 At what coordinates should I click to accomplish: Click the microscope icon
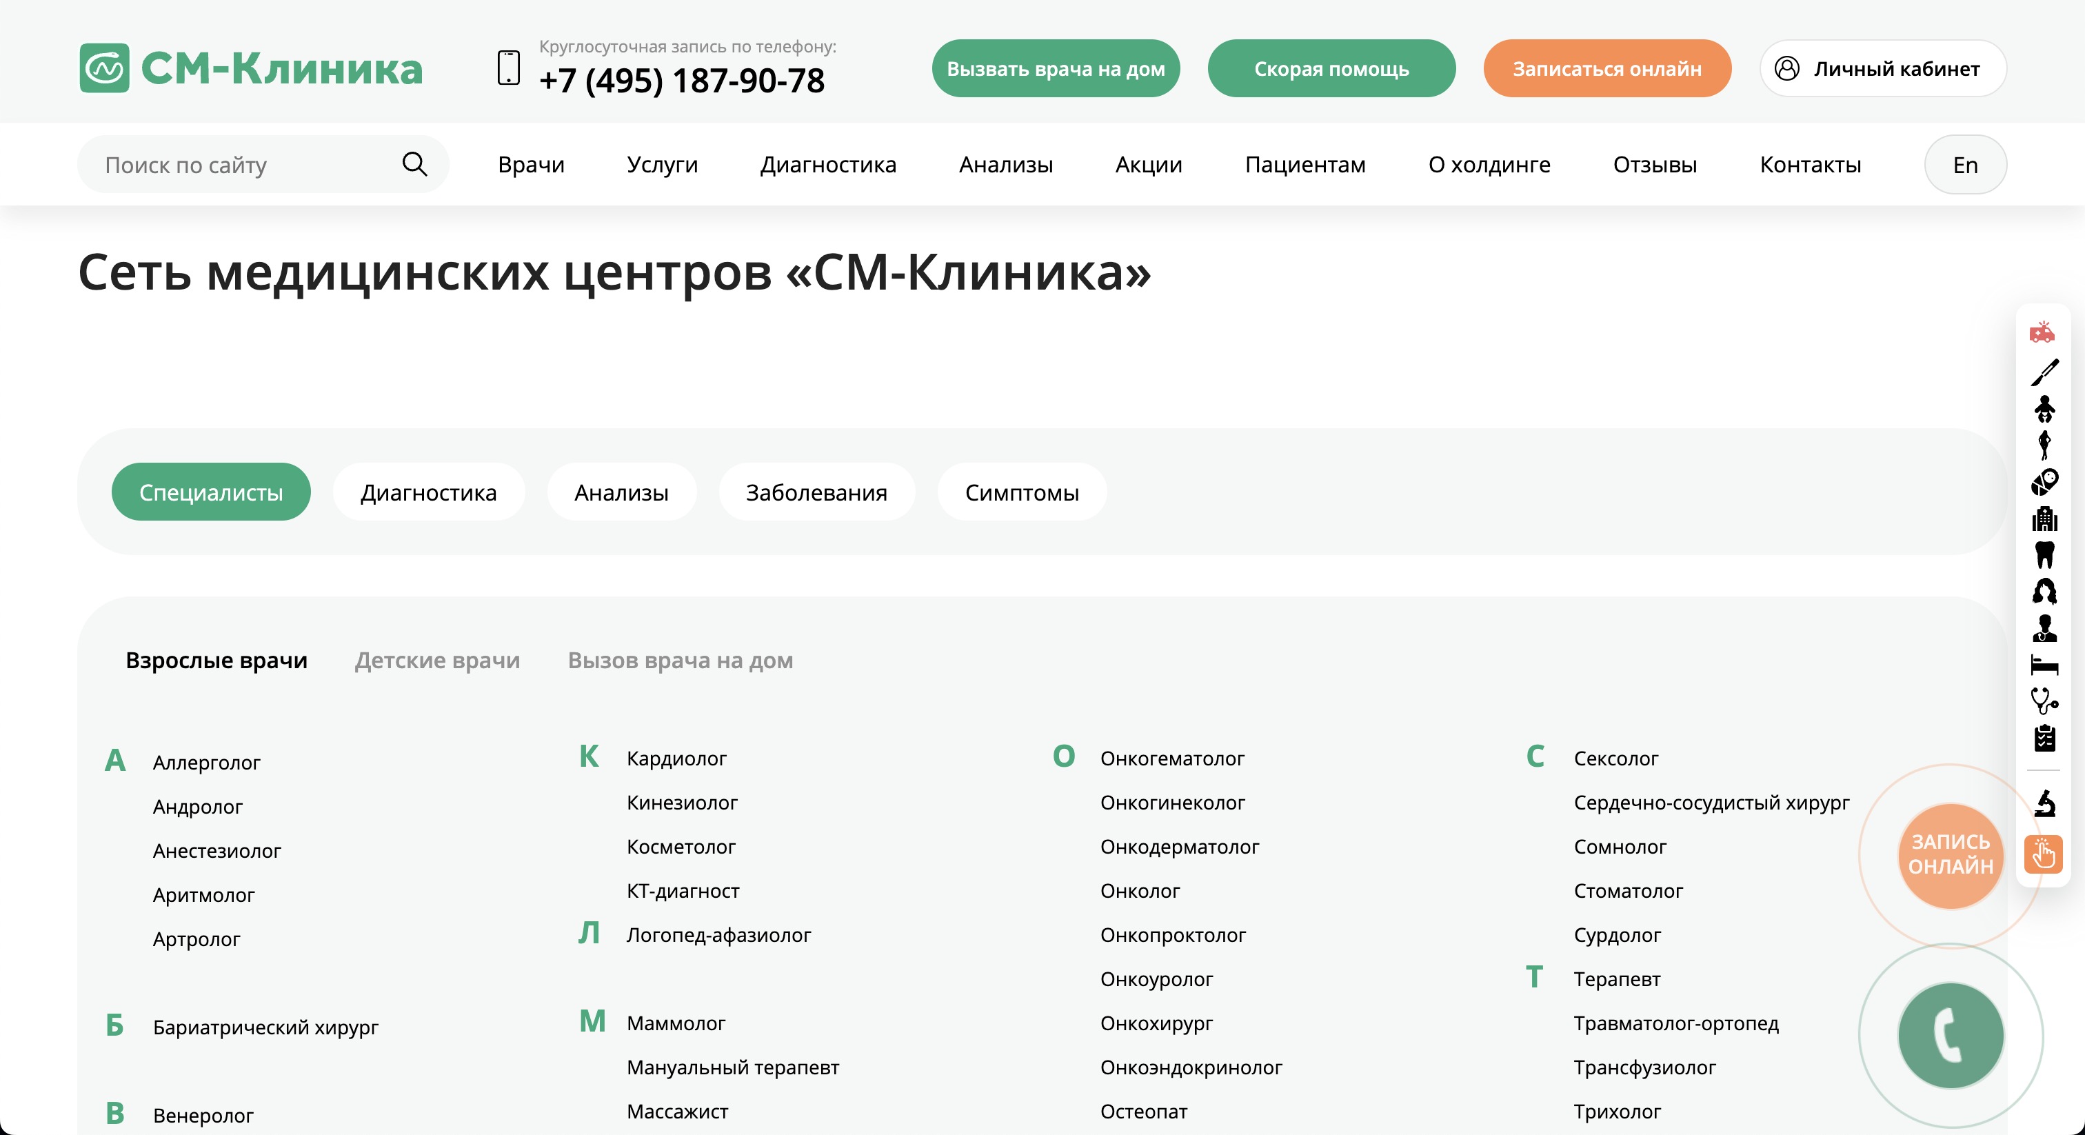pos(2044,803)
